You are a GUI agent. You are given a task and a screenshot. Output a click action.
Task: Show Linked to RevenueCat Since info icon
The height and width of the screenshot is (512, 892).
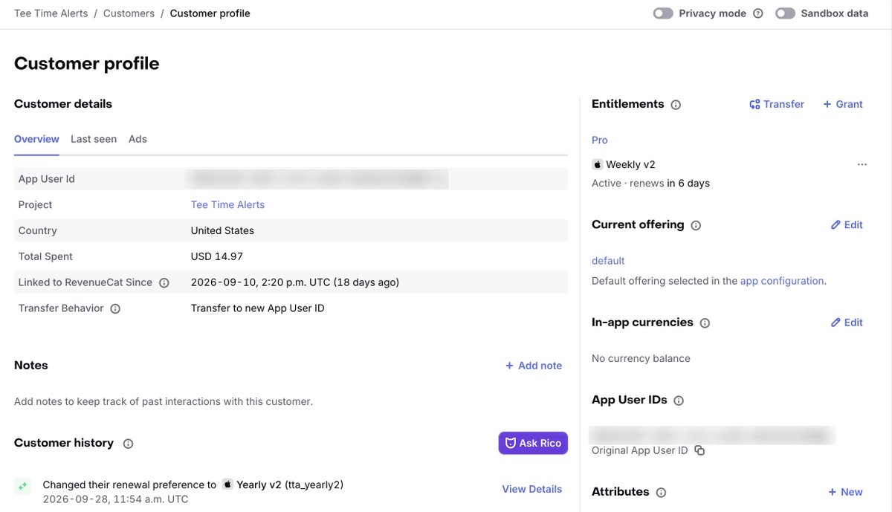164,282
